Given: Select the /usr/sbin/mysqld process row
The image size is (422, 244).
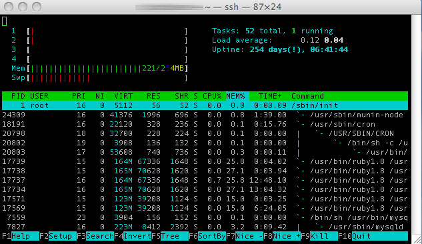Looking at the screenshot, I should click(205, 227).
